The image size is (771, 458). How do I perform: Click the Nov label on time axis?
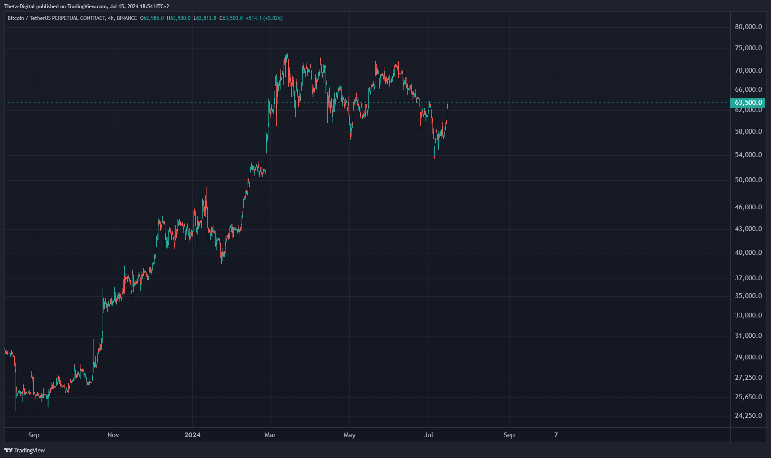point(113,435)
